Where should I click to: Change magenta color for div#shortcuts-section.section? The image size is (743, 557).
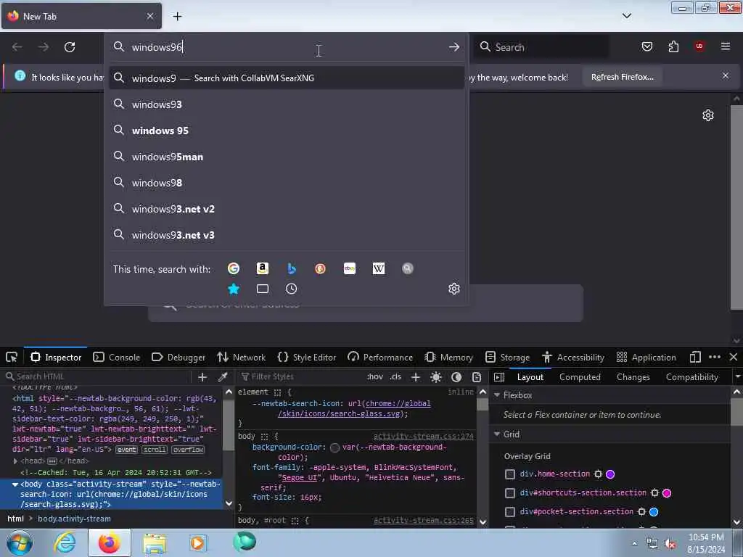(x=667, y=493)
